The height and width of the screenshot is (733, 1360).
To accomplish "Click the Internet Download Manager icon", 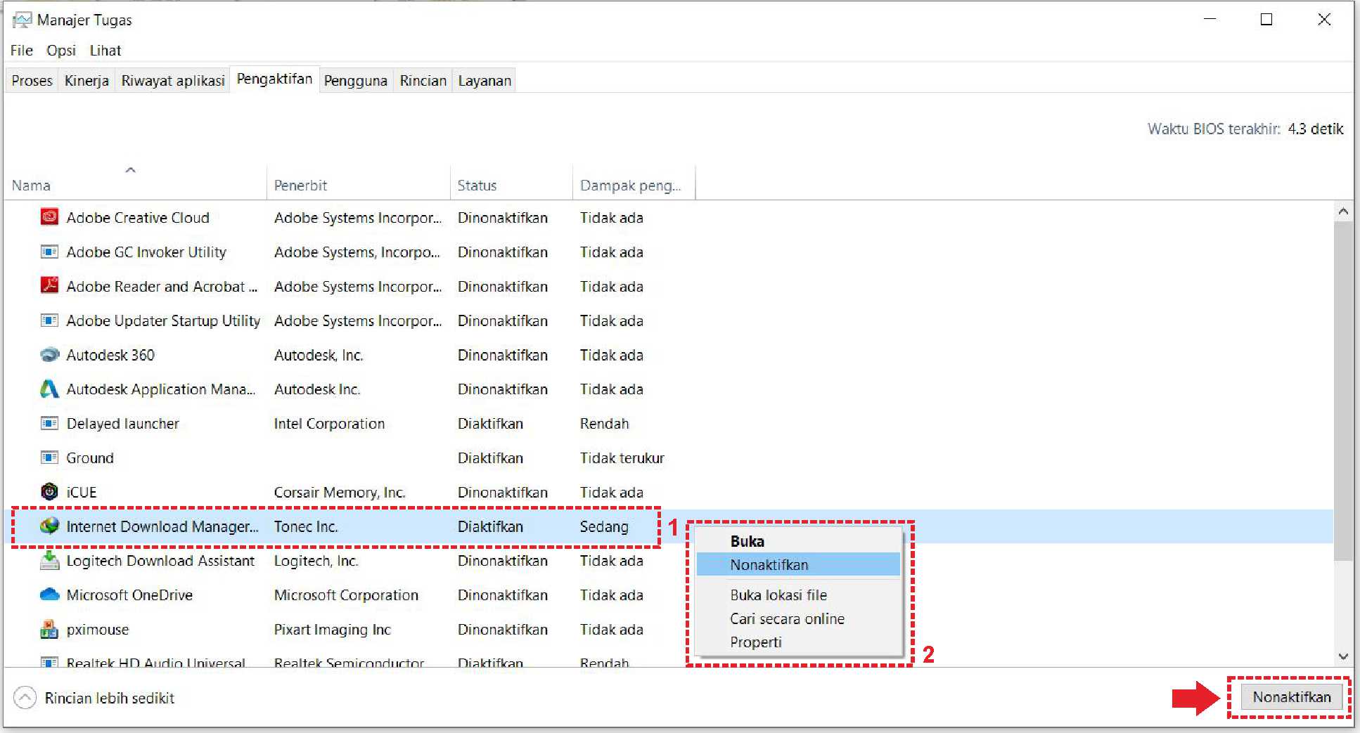I will [49, 526].
